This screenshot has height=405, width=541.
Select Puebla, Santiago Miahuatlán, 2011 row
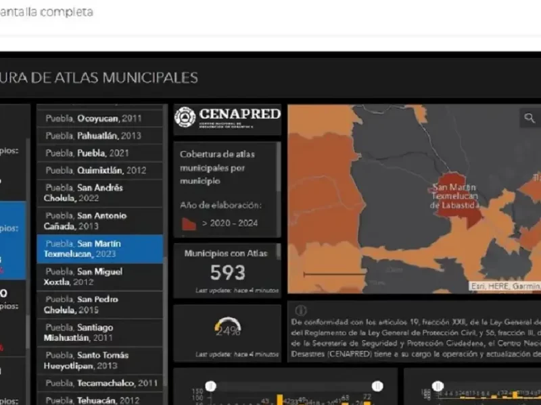pos(99,333)
